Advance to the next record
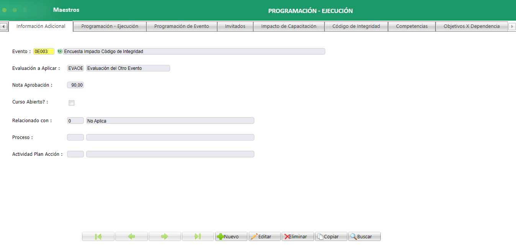Screen dimensions: 516x249 point(165,236)
